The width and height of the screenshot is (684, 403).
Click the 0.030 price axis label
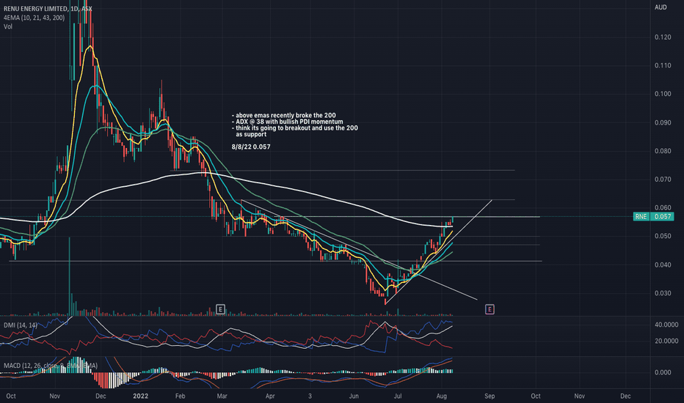coord(663,293)
